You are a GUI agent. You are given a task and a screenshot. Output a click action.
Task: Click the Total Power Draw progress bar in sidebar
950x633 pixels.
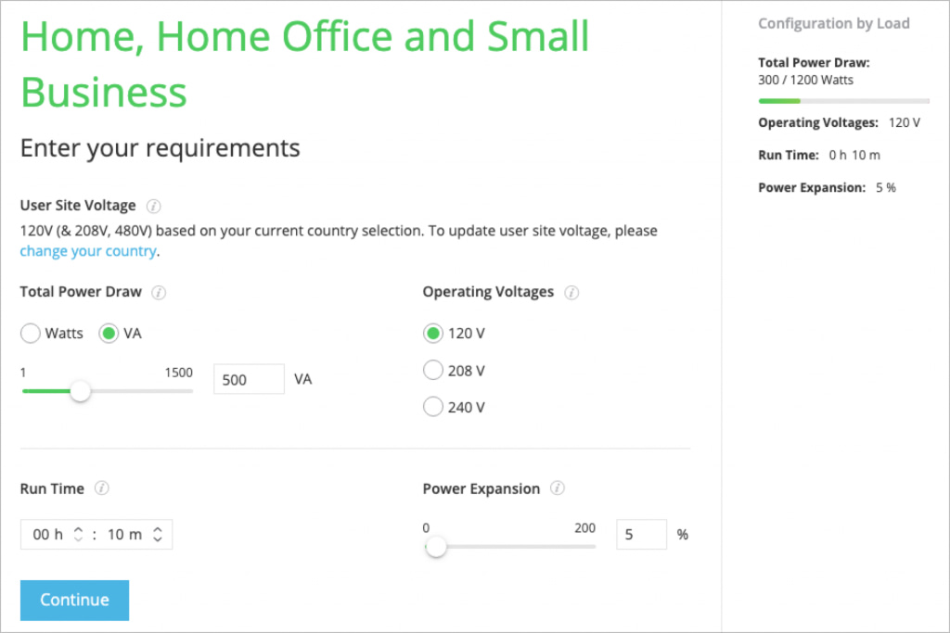843,100
